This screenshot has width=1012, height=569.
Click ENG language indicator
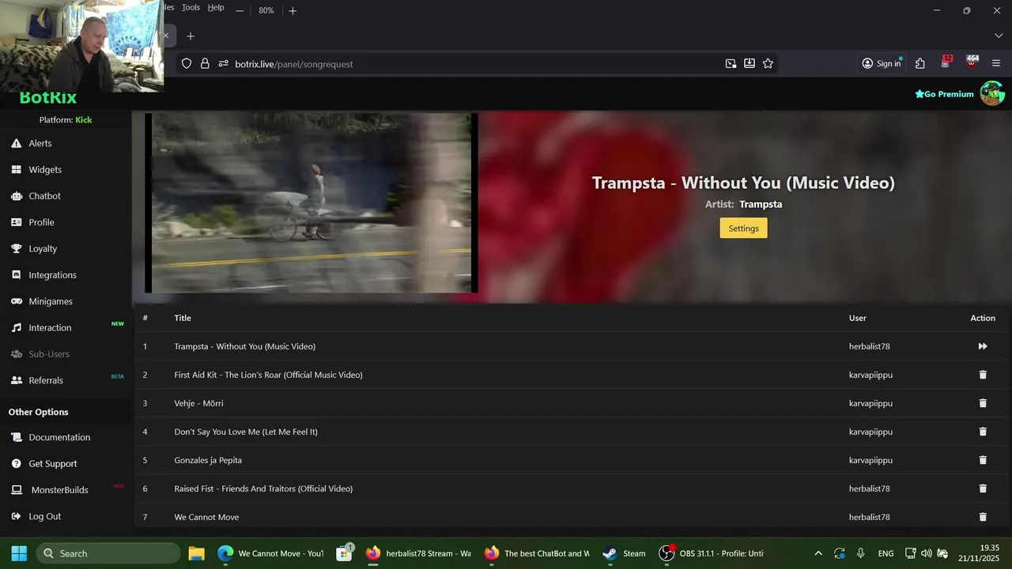tap(885, 553)
